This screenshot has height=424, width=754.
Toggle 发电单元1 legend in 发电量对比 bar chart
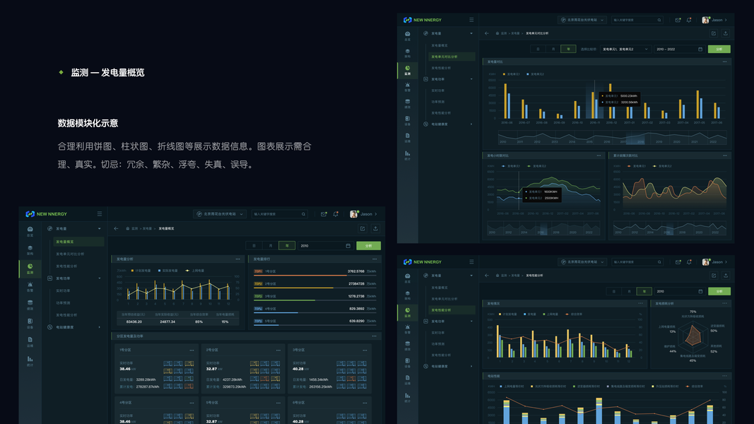click(x=511, y=74)
